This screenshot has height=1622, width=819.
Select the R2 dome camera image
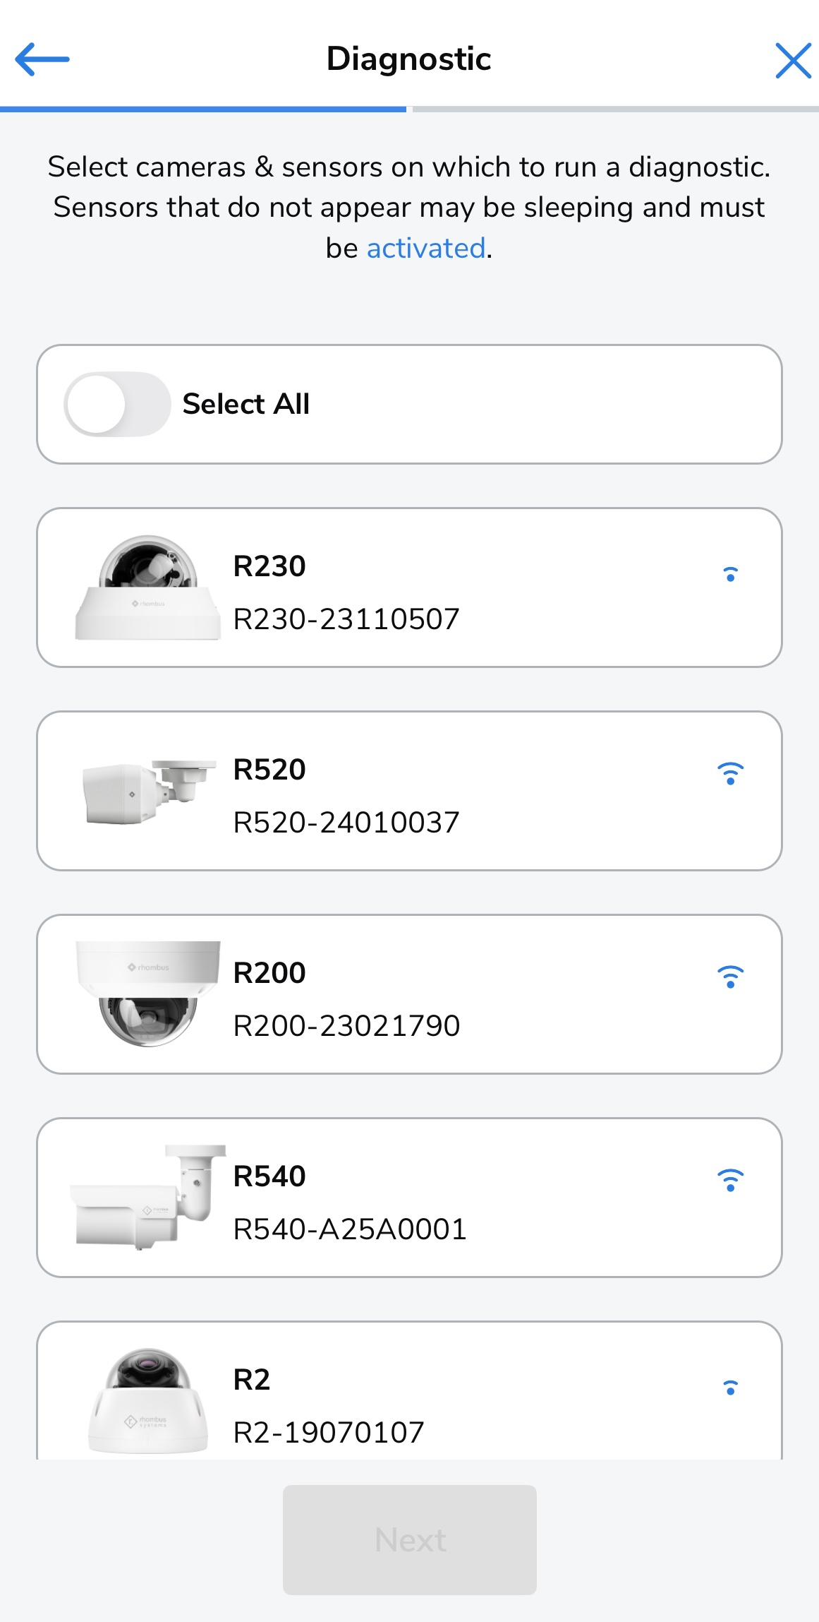(148, 1400)
